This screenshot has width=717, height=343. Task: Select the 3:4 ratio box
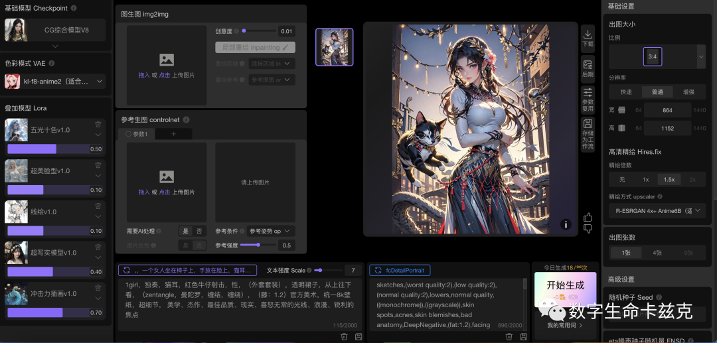[653, 56]
